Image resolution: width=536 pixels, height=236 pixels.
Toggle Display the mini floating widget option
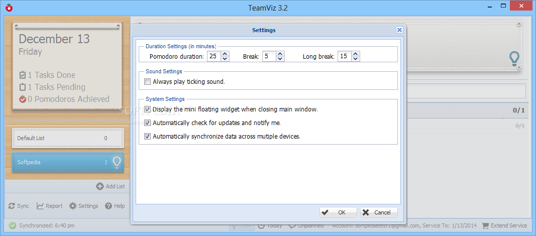click(x=147, y=109)
